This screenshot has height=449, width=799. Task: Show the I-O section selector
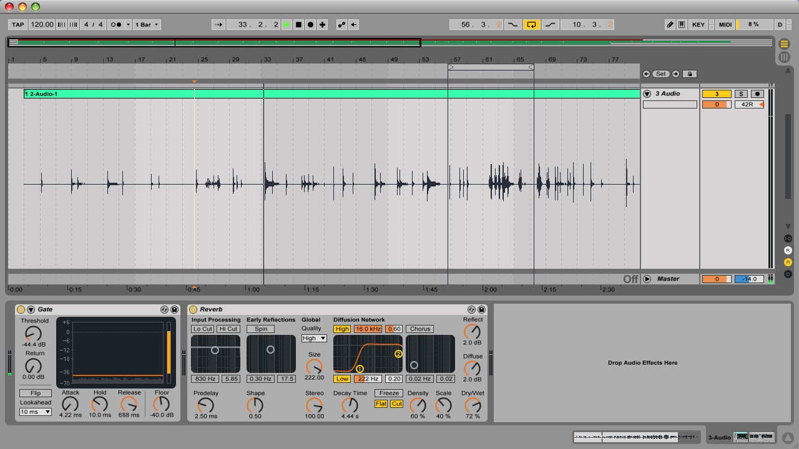788,239
